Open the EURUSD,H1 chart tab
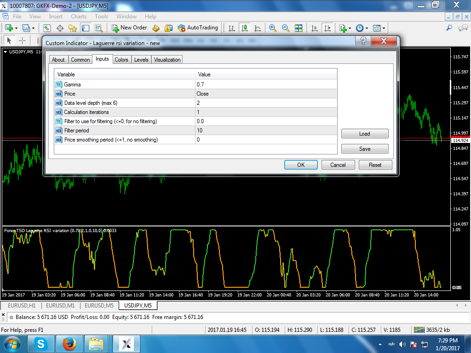This screenshot has width=471, height=353. (21, 305)
